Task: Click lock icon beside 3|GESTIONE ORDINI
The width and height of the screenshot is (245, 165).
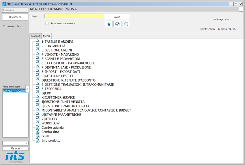Action: pyautogui.click(x=38, y=50)
